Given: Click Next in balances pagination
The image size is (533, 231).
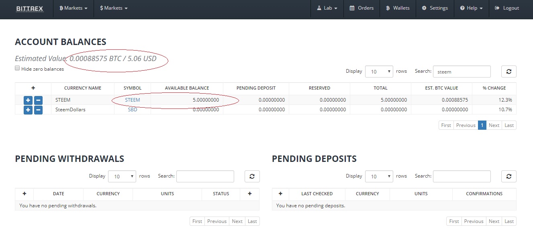Looking at the screenshot, I should click(x=494, y=125).
